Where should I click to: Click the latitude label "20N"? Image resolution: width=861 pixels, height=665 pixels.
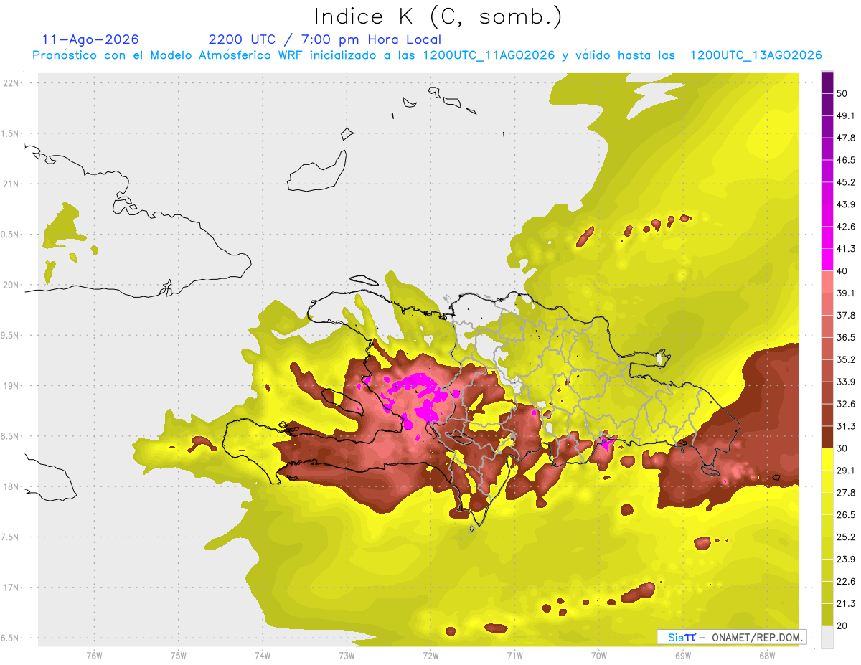point(11,285)
